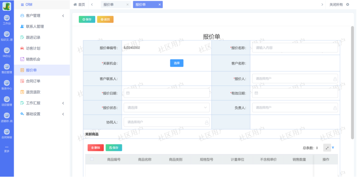
Task: Click the expand fullscreen icon for product table
Action: [327, 148]
